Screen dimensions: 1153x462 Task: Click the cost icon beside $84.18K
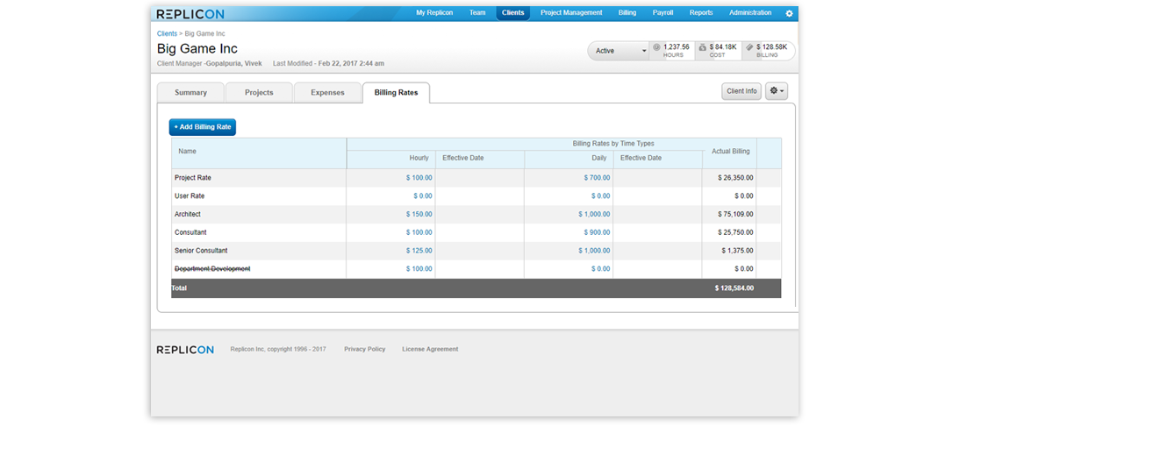pyautogui.click(x=703, y=46)
